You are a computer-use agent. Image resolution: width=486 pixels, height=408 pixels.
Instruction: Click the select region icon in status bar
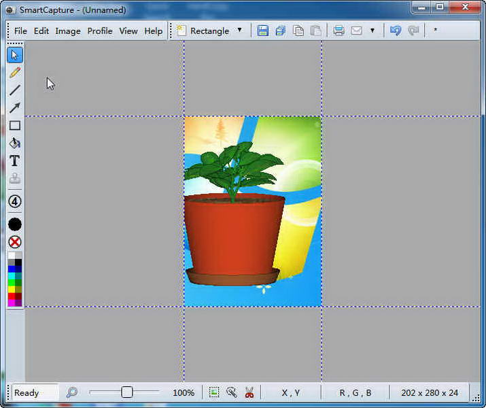(214, 392)
